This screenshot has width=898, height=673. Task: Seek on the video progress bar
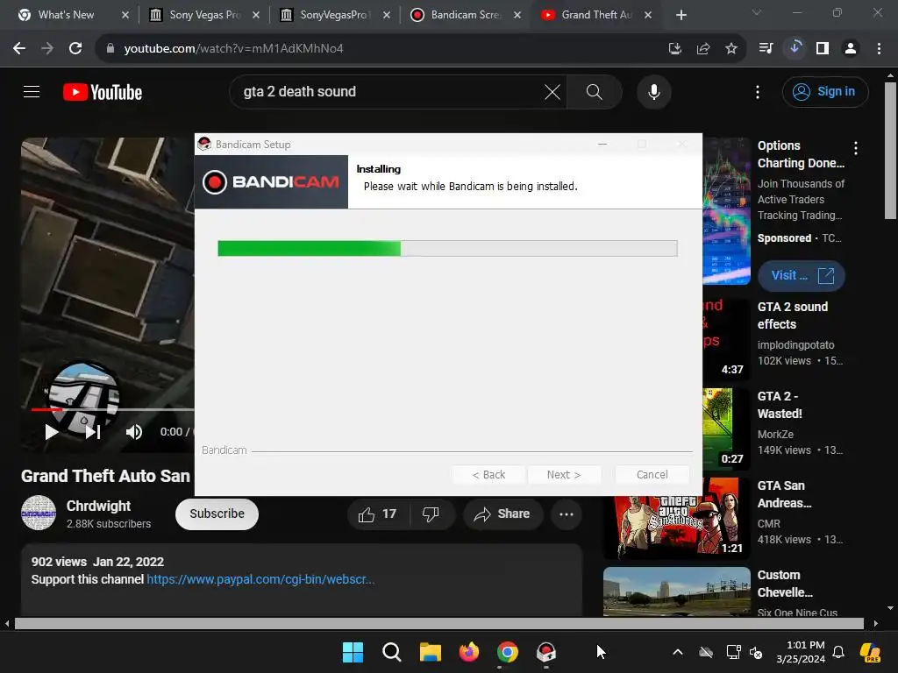coord(112,409)
